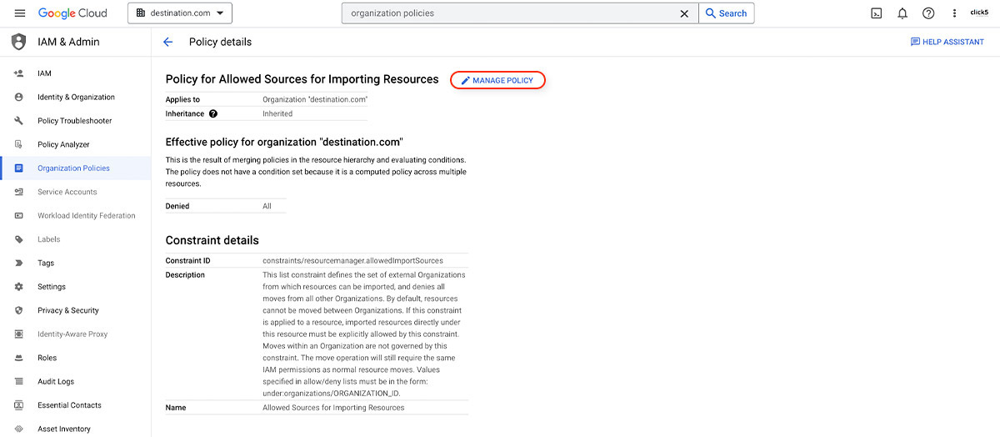
Task: Open Policy Analyzer page
Action: pos(75,144)
